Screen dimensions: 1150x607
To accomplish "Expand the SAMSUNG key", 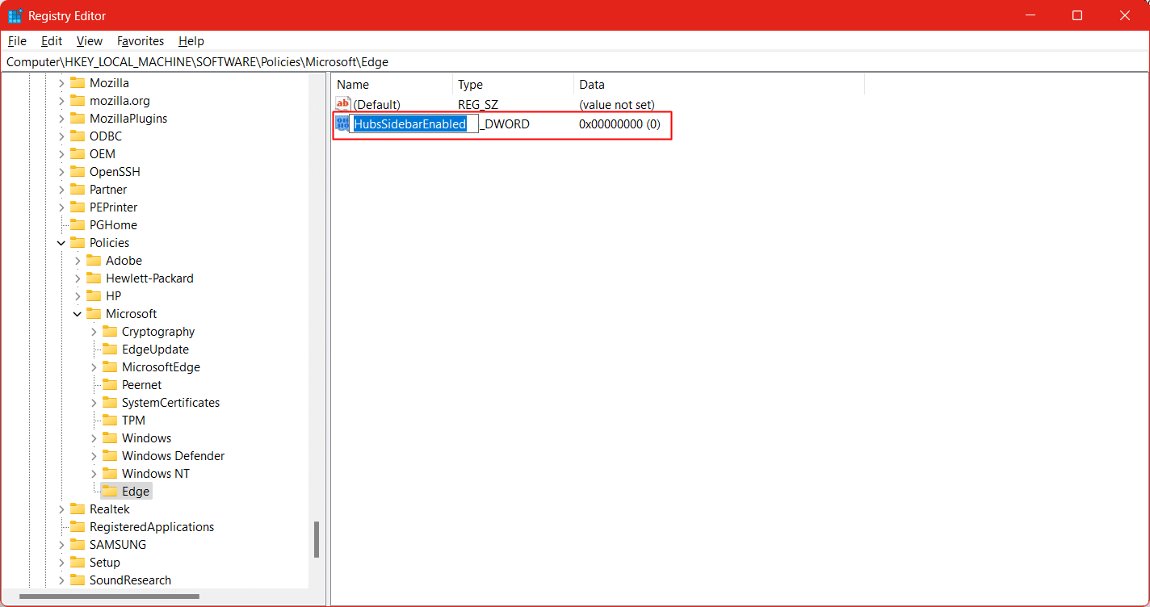I will (x=61, y=545).
